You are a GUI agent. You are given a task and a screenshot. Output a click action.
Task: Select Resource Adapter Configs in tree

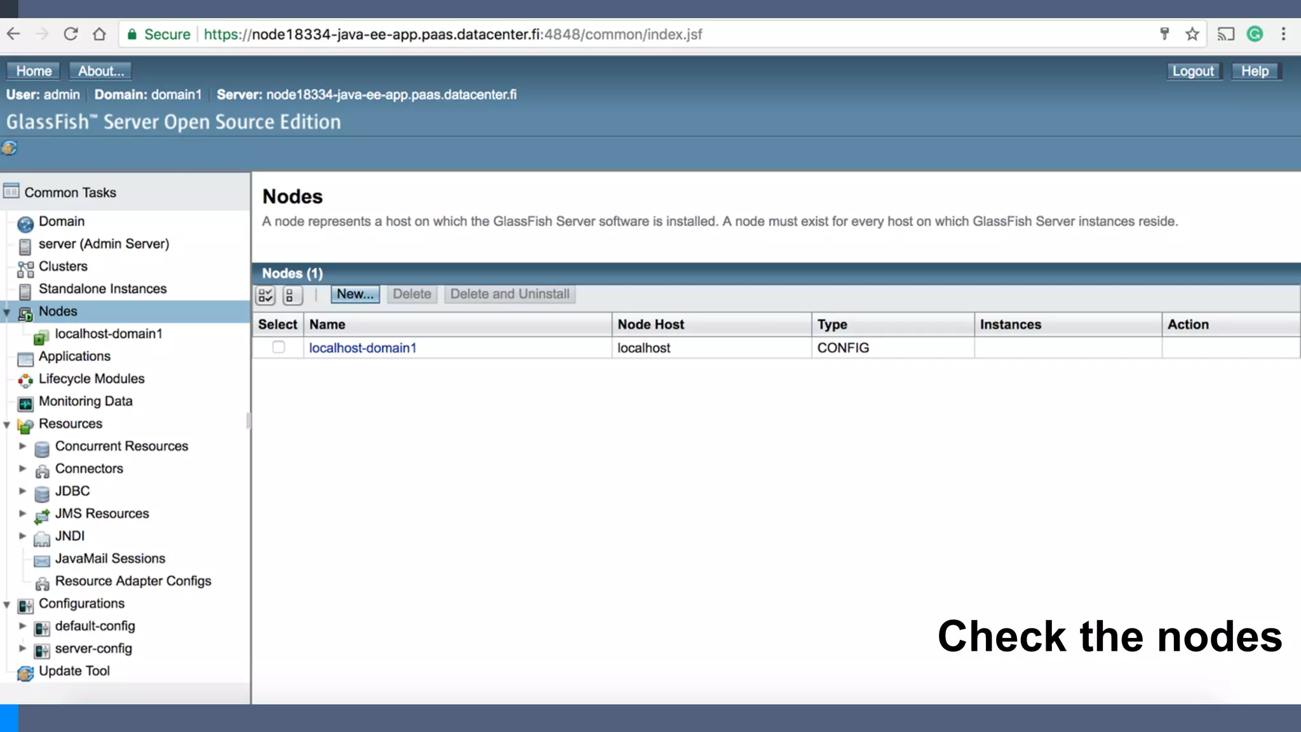[133, 581]
